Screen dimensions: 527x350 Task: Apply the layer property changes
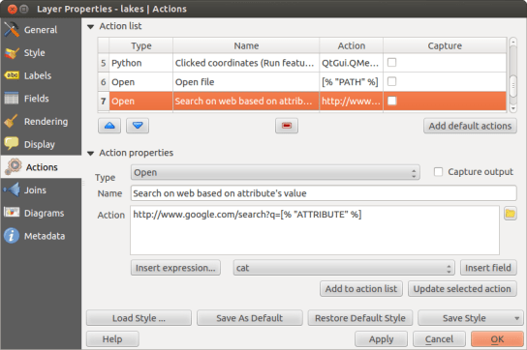[381, 339]
